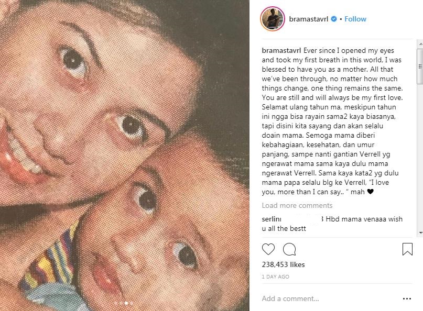Like the post with the heart icon
The height and width of the screenshot is (311, 423).
click(268, 249)
